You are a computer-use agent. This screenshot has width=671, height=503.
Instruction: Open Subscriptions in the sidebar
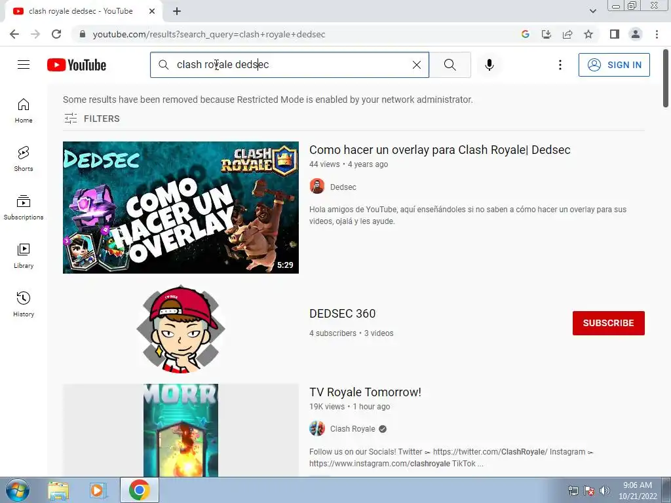click(24, 208)
